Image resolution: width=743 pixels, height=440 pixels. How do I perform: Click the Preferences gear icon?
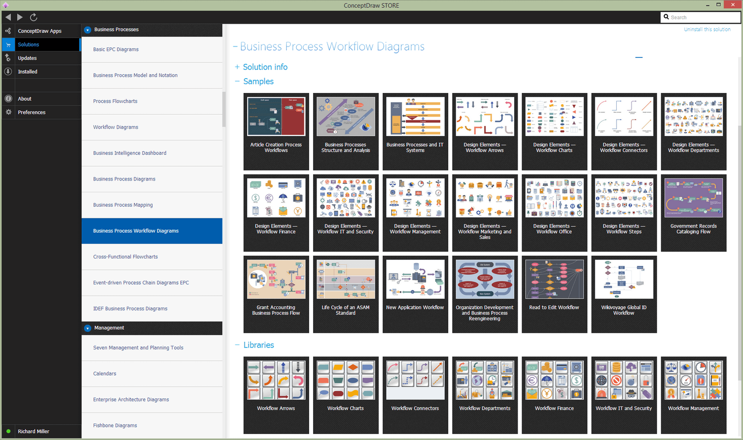[x=8, y=112]
